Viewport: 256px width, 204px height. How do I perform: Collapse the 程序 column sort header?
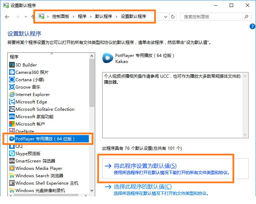coord(48,57)
